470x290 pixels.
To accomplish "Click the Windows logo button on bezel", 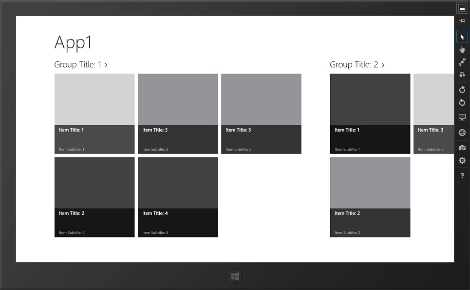I will pyautogui.click(x=235, y=276).
